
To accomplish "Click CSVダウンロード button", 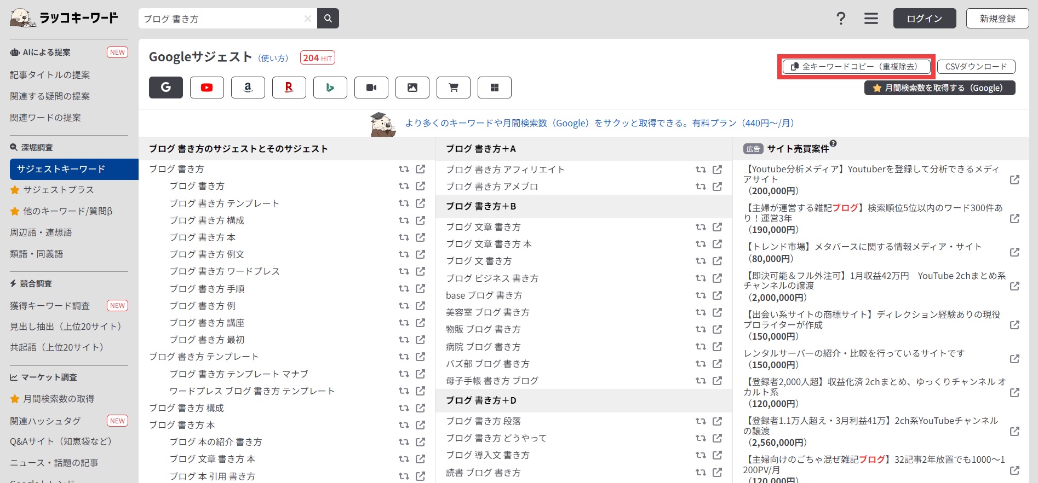I will tap(976, 67).
